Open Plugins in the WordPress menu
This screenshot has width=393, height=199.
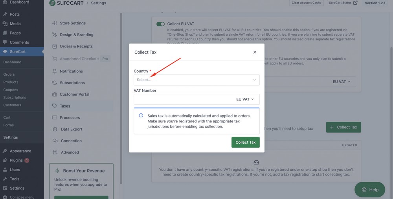pyautogui.click(x=16, y=160)
